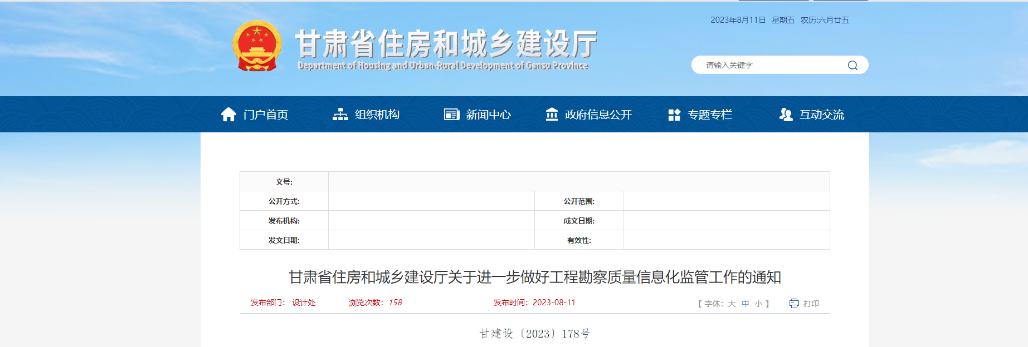The height and width of the screenshot is (347, 1028).
Task: Open 互动交流 navigation item
Action: (x=822, y=115)
